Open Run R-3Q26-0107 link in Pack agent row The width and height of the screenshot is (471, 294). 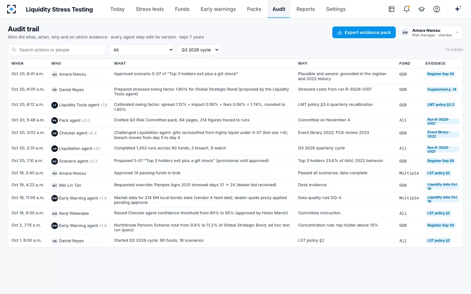(442, 122)
